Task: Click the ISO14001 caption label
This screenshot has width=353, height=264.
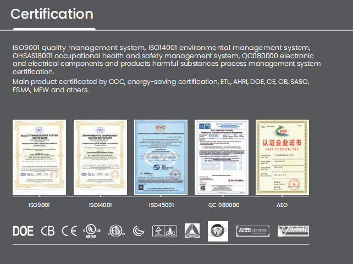Action: coord(101,205)
